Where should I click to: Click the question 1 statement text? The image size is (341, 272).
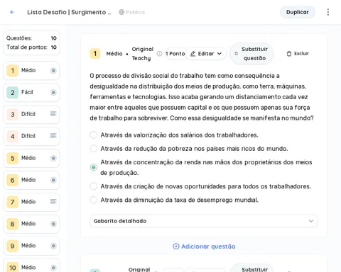[202, 97]
